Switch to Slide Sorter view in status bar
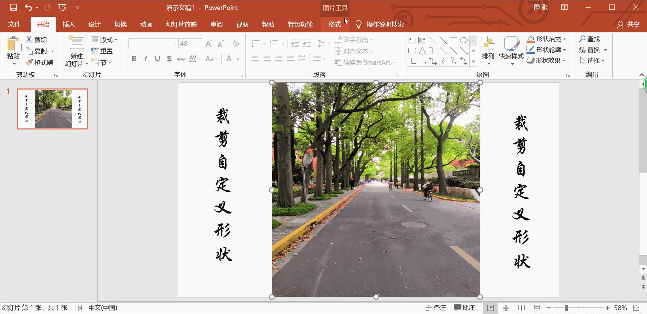The image size is (647, 314). (x=506, y=307)
